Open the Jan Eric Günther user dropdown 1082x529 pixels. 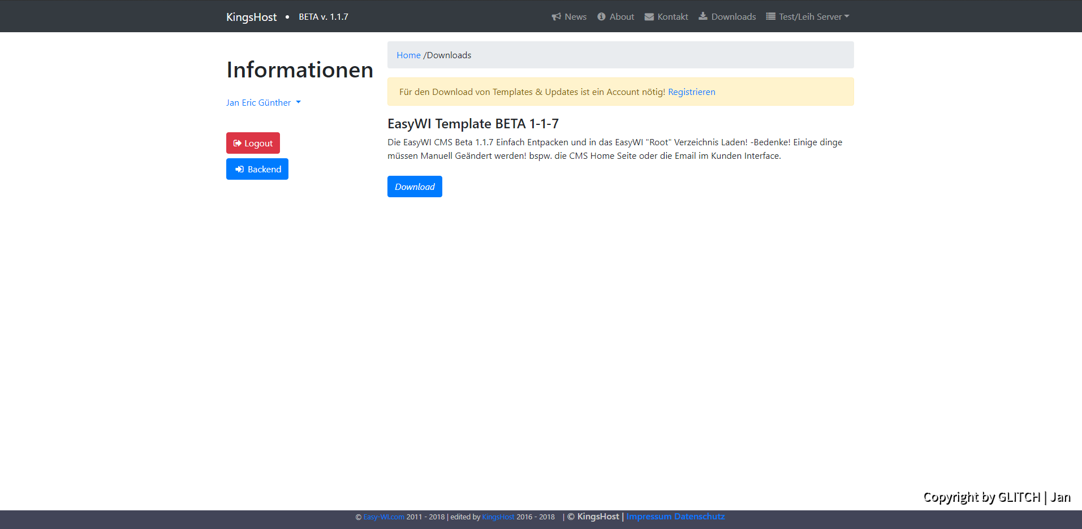point(263,103)
